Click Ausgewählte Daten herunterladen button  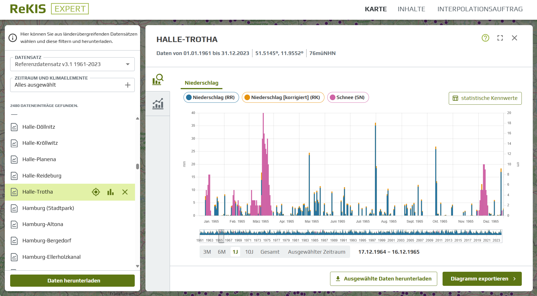(383, 279)
